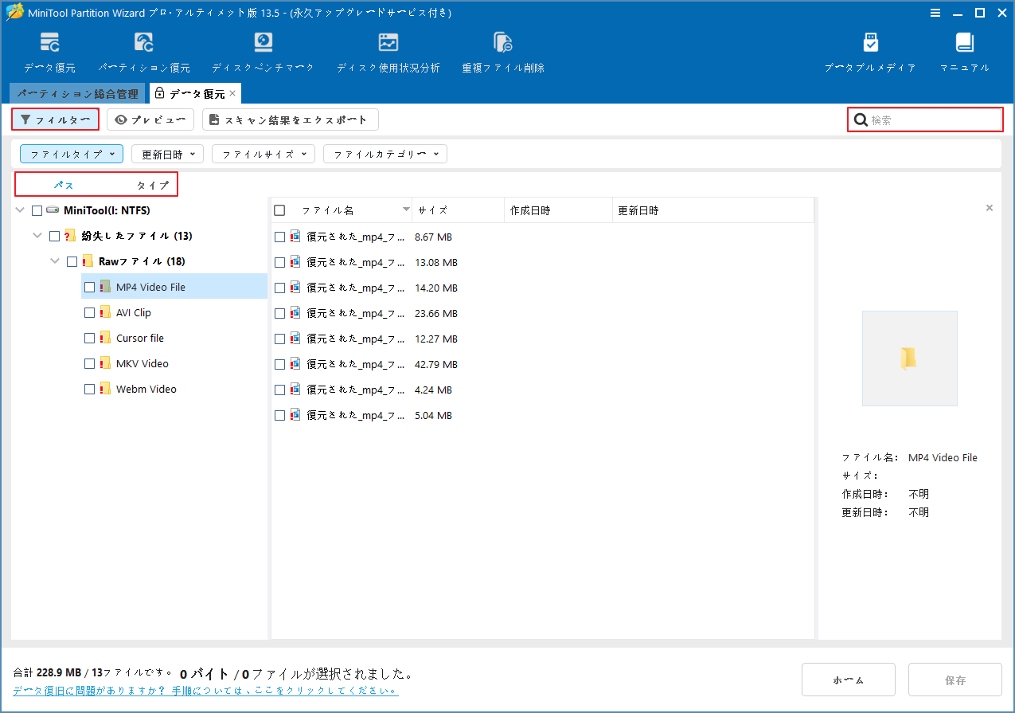Check the AVI Clip checkbox

coord(89,312)
